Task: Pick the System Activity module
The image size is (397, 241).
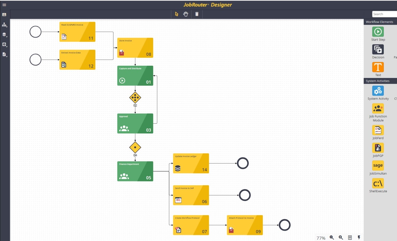Action: coord(378,91)
